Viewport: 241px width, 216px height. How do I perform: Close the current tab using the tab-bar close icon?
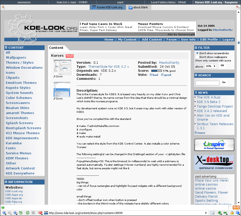click(238, 7)
